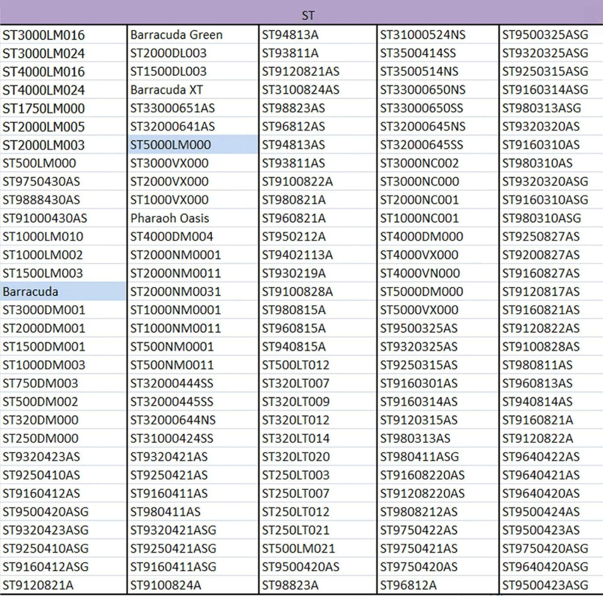Screen dimensions: 603x597
Task: Click cell ST3100824AS
Action: [318, 90]
